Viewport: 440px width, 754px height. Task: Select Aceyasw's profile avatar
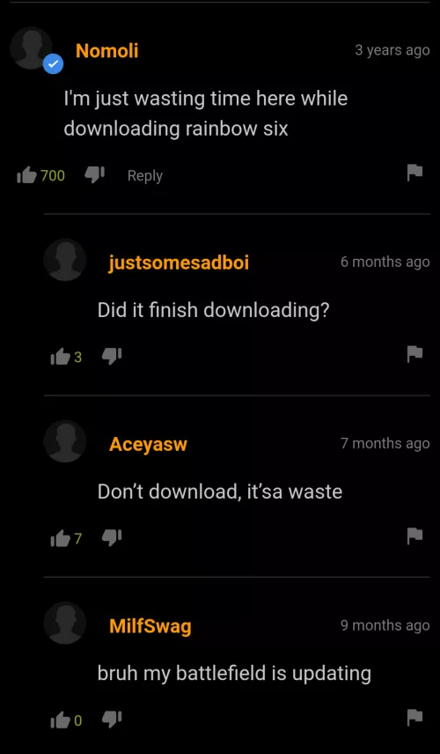tap(65, 441)
